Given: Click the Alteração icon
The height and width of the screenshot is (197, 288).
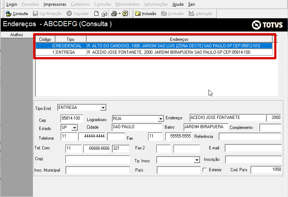Looking at the screenshot, I should pyautogui.click(x=191, y=13).
